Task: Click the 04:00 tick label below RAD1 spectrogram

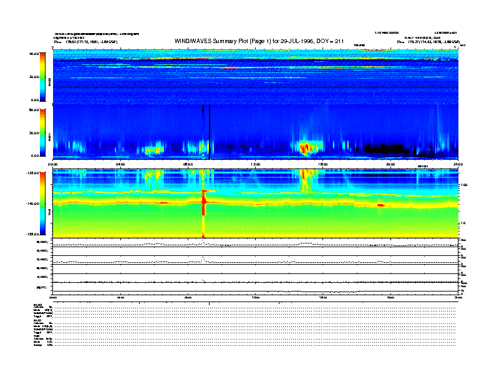Action: [120, 164]
